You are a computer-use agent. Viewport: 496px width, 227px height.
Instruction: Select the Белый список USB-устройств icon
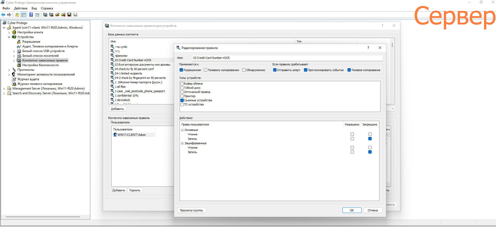(x=19, y=51)
